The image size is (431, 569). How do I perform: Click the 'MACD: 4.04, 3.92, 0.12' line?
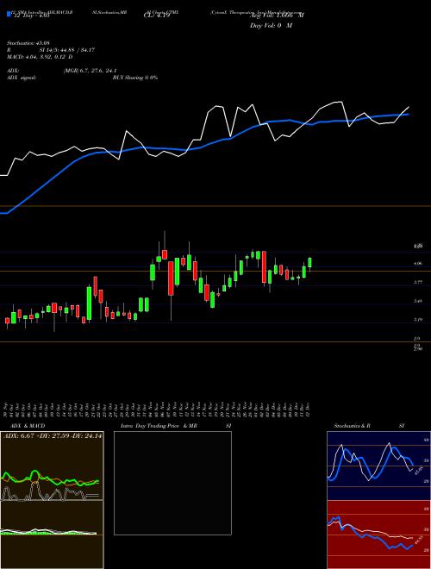[x=40, y=57]
